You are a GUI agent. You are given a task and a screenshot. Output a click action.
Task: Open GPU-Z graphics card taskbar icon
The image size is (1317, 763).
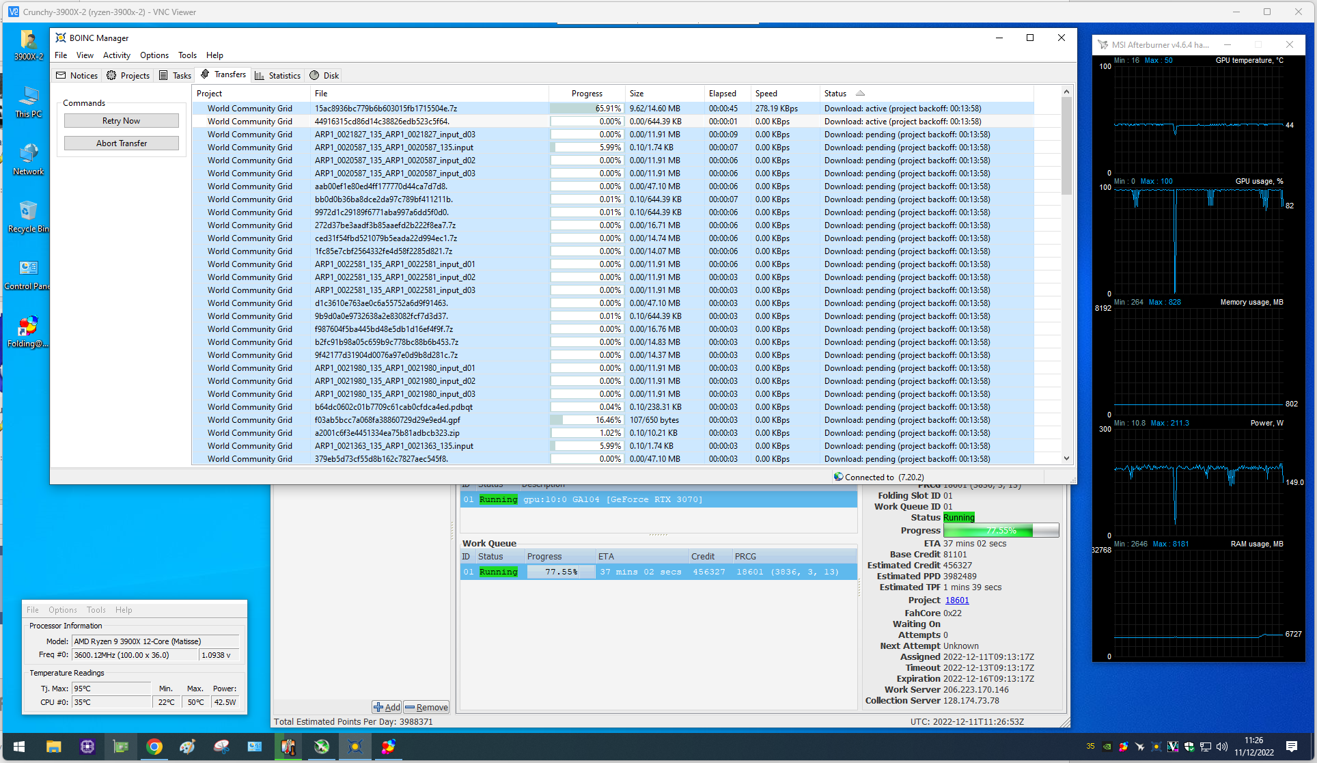(x=121, y=747)
